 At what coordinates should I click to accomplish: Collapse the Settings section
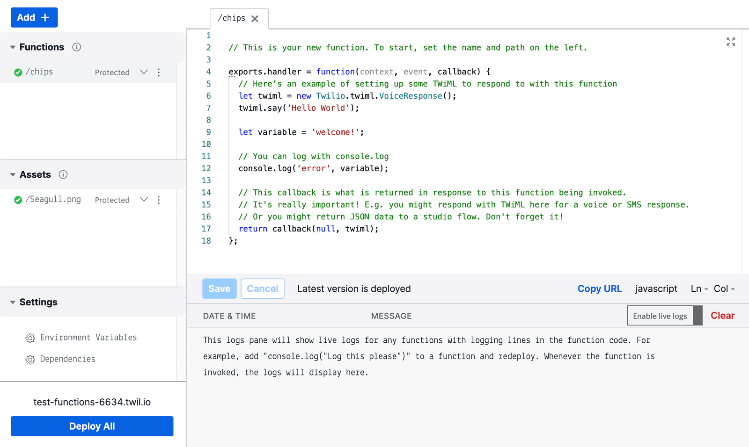(12, 302)
